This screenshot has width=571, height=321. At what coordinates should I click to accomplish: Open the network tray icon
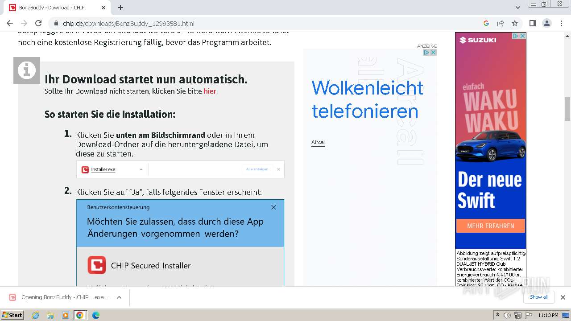point(518,315)
